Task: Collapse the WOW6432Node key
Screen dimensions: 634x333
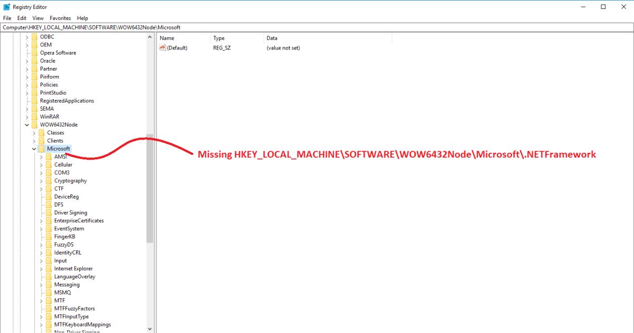Action: point(27,125)
